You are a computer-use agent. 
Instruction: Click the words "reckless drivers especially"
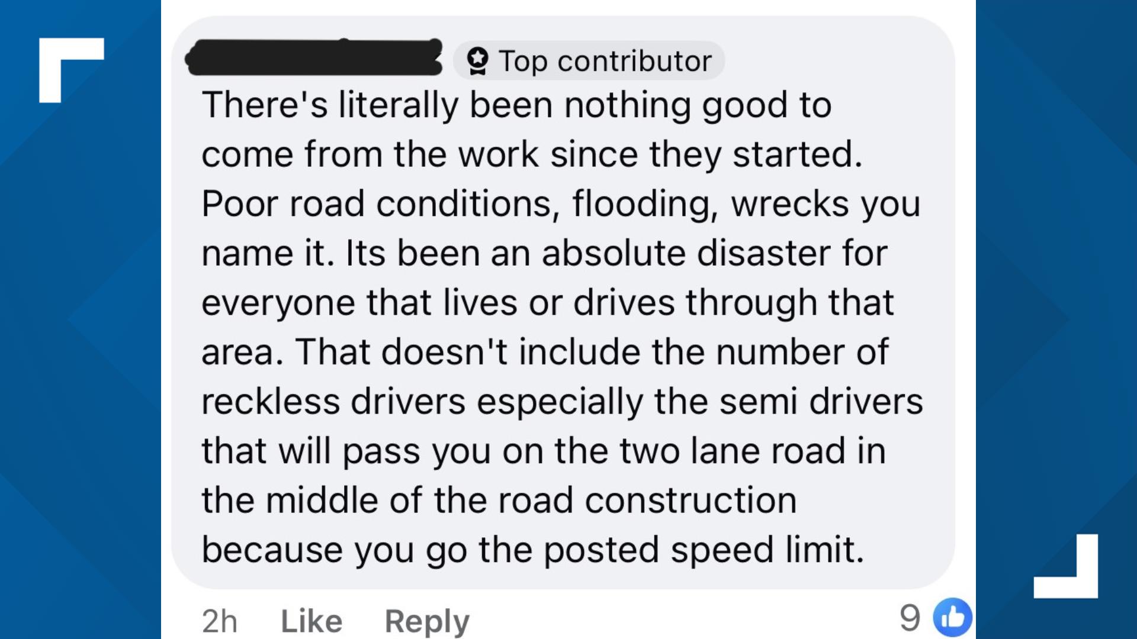tap(422, 402)
